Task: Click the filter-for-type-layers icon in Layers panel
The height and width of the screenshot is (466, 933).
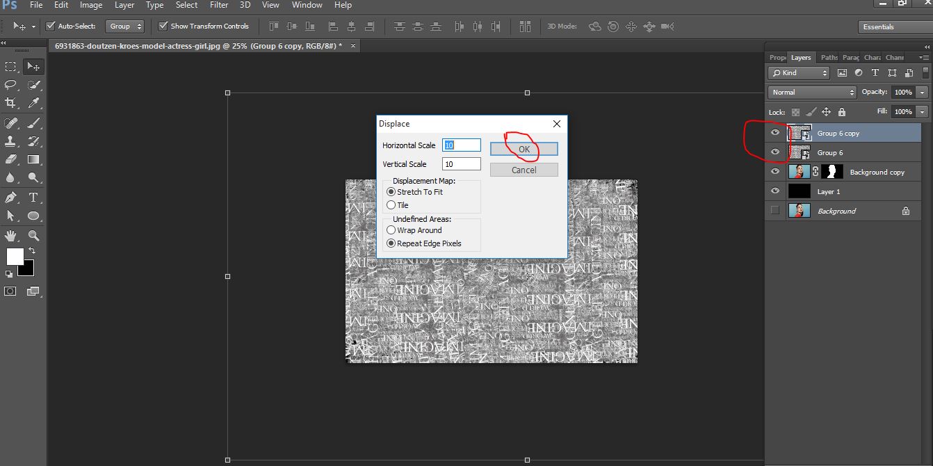Action: (875, 72)
